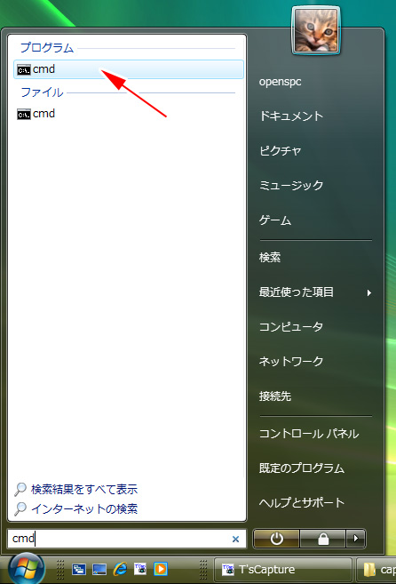396x584 pixels.
Task: Launch Internet Explorer from Quick Launch
Action: click(x=120, y=569)
